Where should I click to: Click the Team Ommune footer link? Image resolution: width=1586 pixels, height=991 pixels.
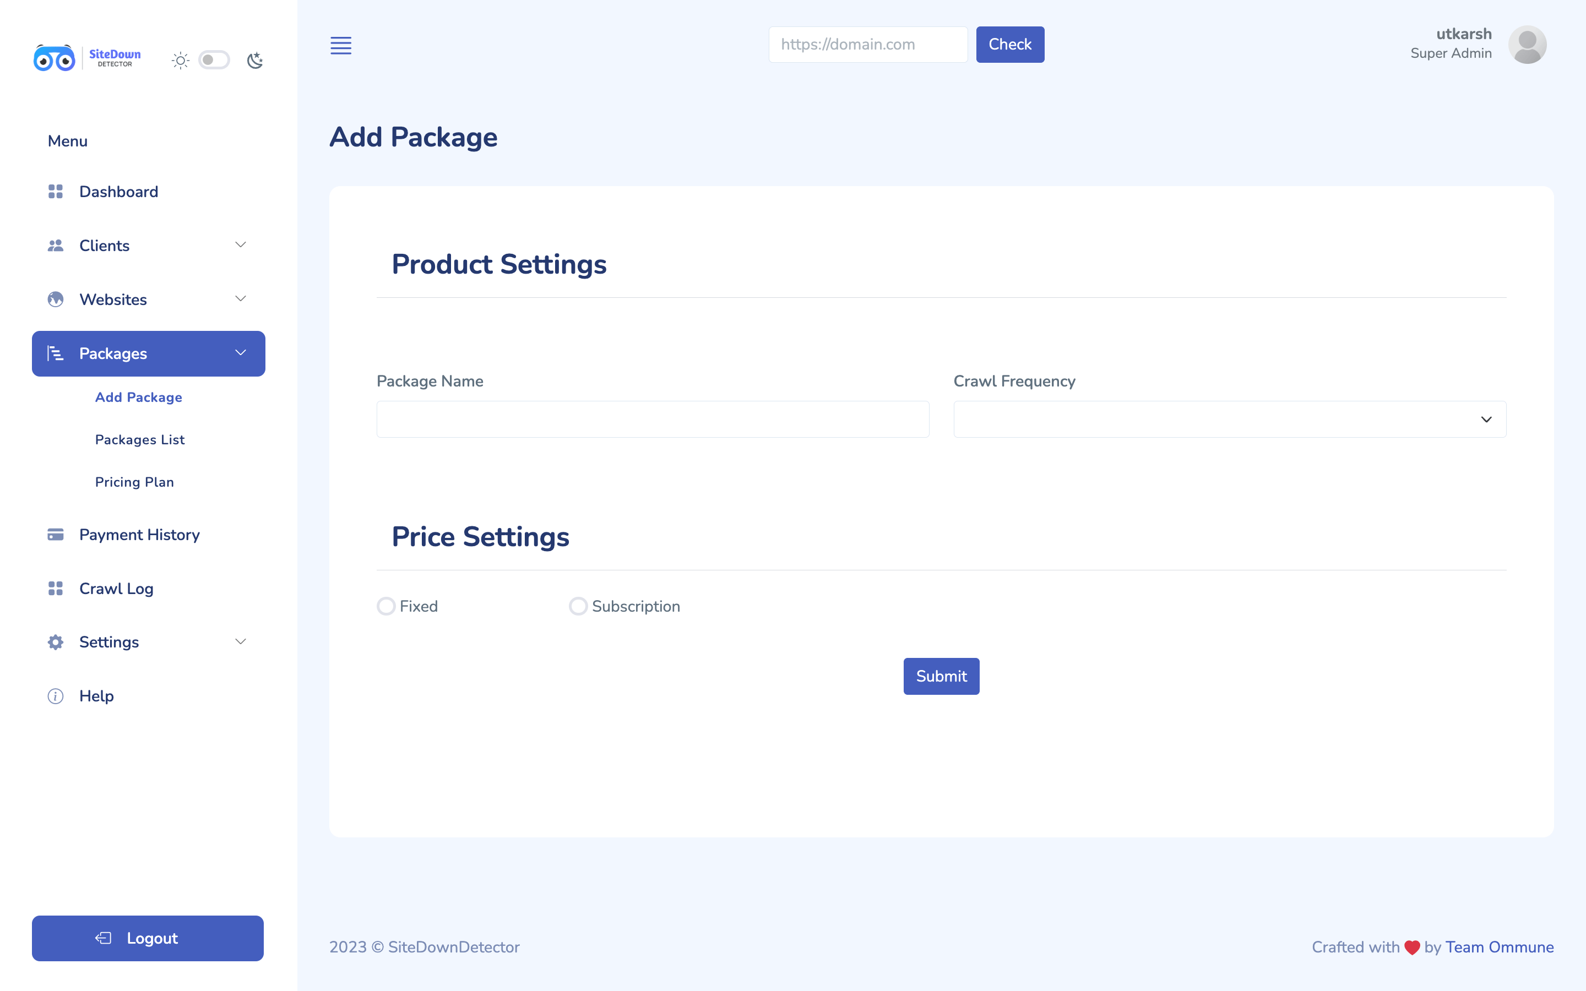pos(1500,947)
